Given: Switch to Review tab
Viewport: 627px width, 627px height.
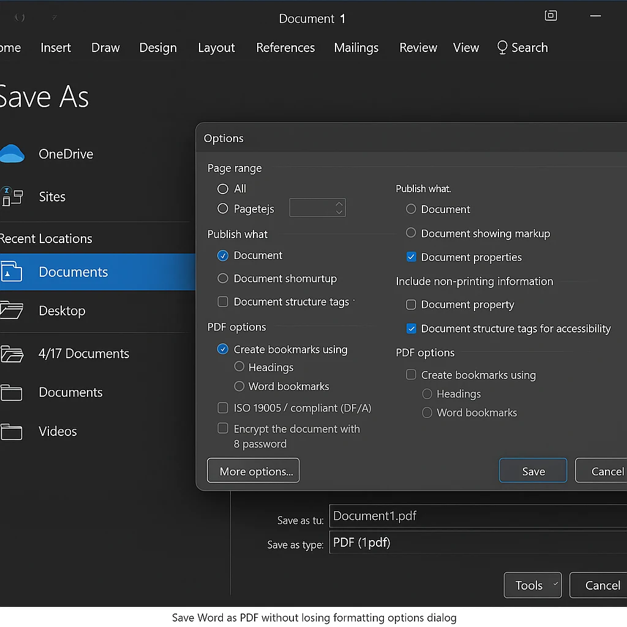Looking at the screenshot, I should coord(418,48).
